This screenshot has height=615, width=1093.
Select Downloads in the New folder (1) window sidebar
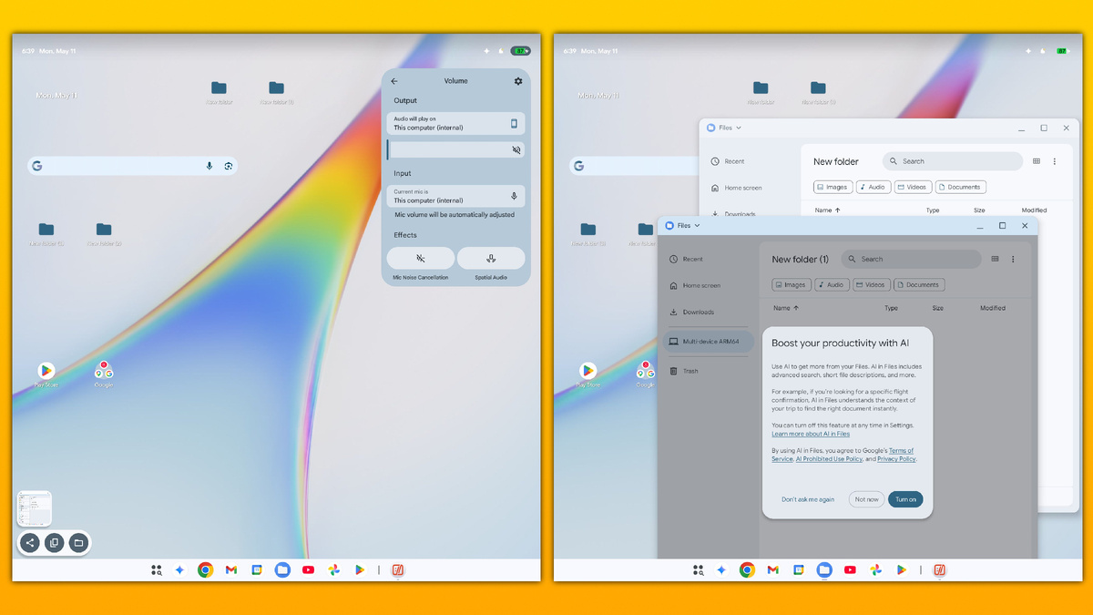coord(691,312)
